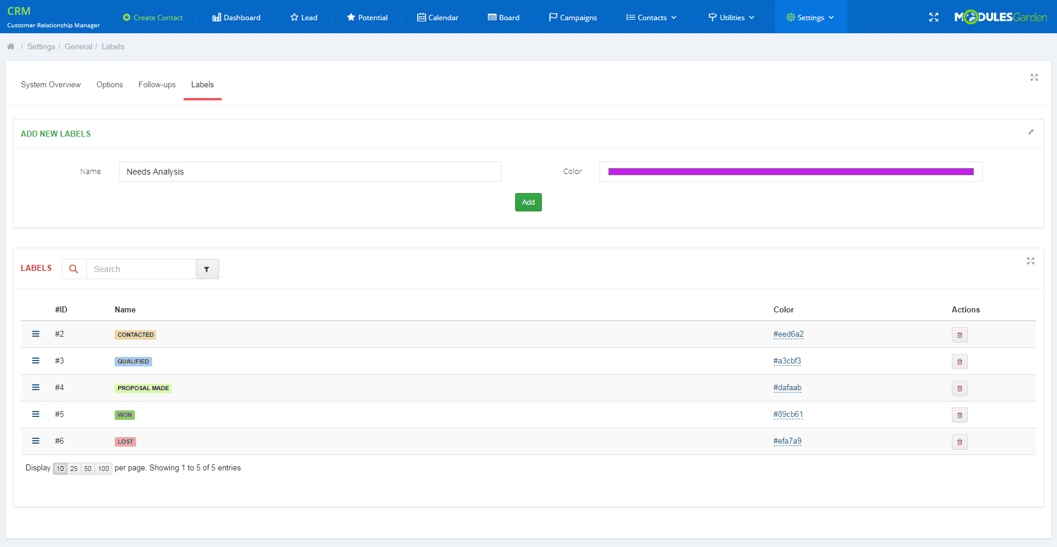Collapse the ADD NEW LABELS panel
The height and width of the screenshot is (547, 1057).
tap(1031, 132)
